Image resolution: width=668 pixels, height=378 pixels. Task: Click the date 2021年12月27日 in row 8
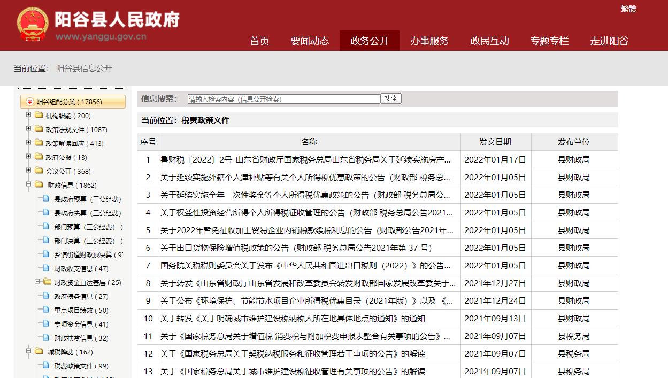(x=495, y=283)
